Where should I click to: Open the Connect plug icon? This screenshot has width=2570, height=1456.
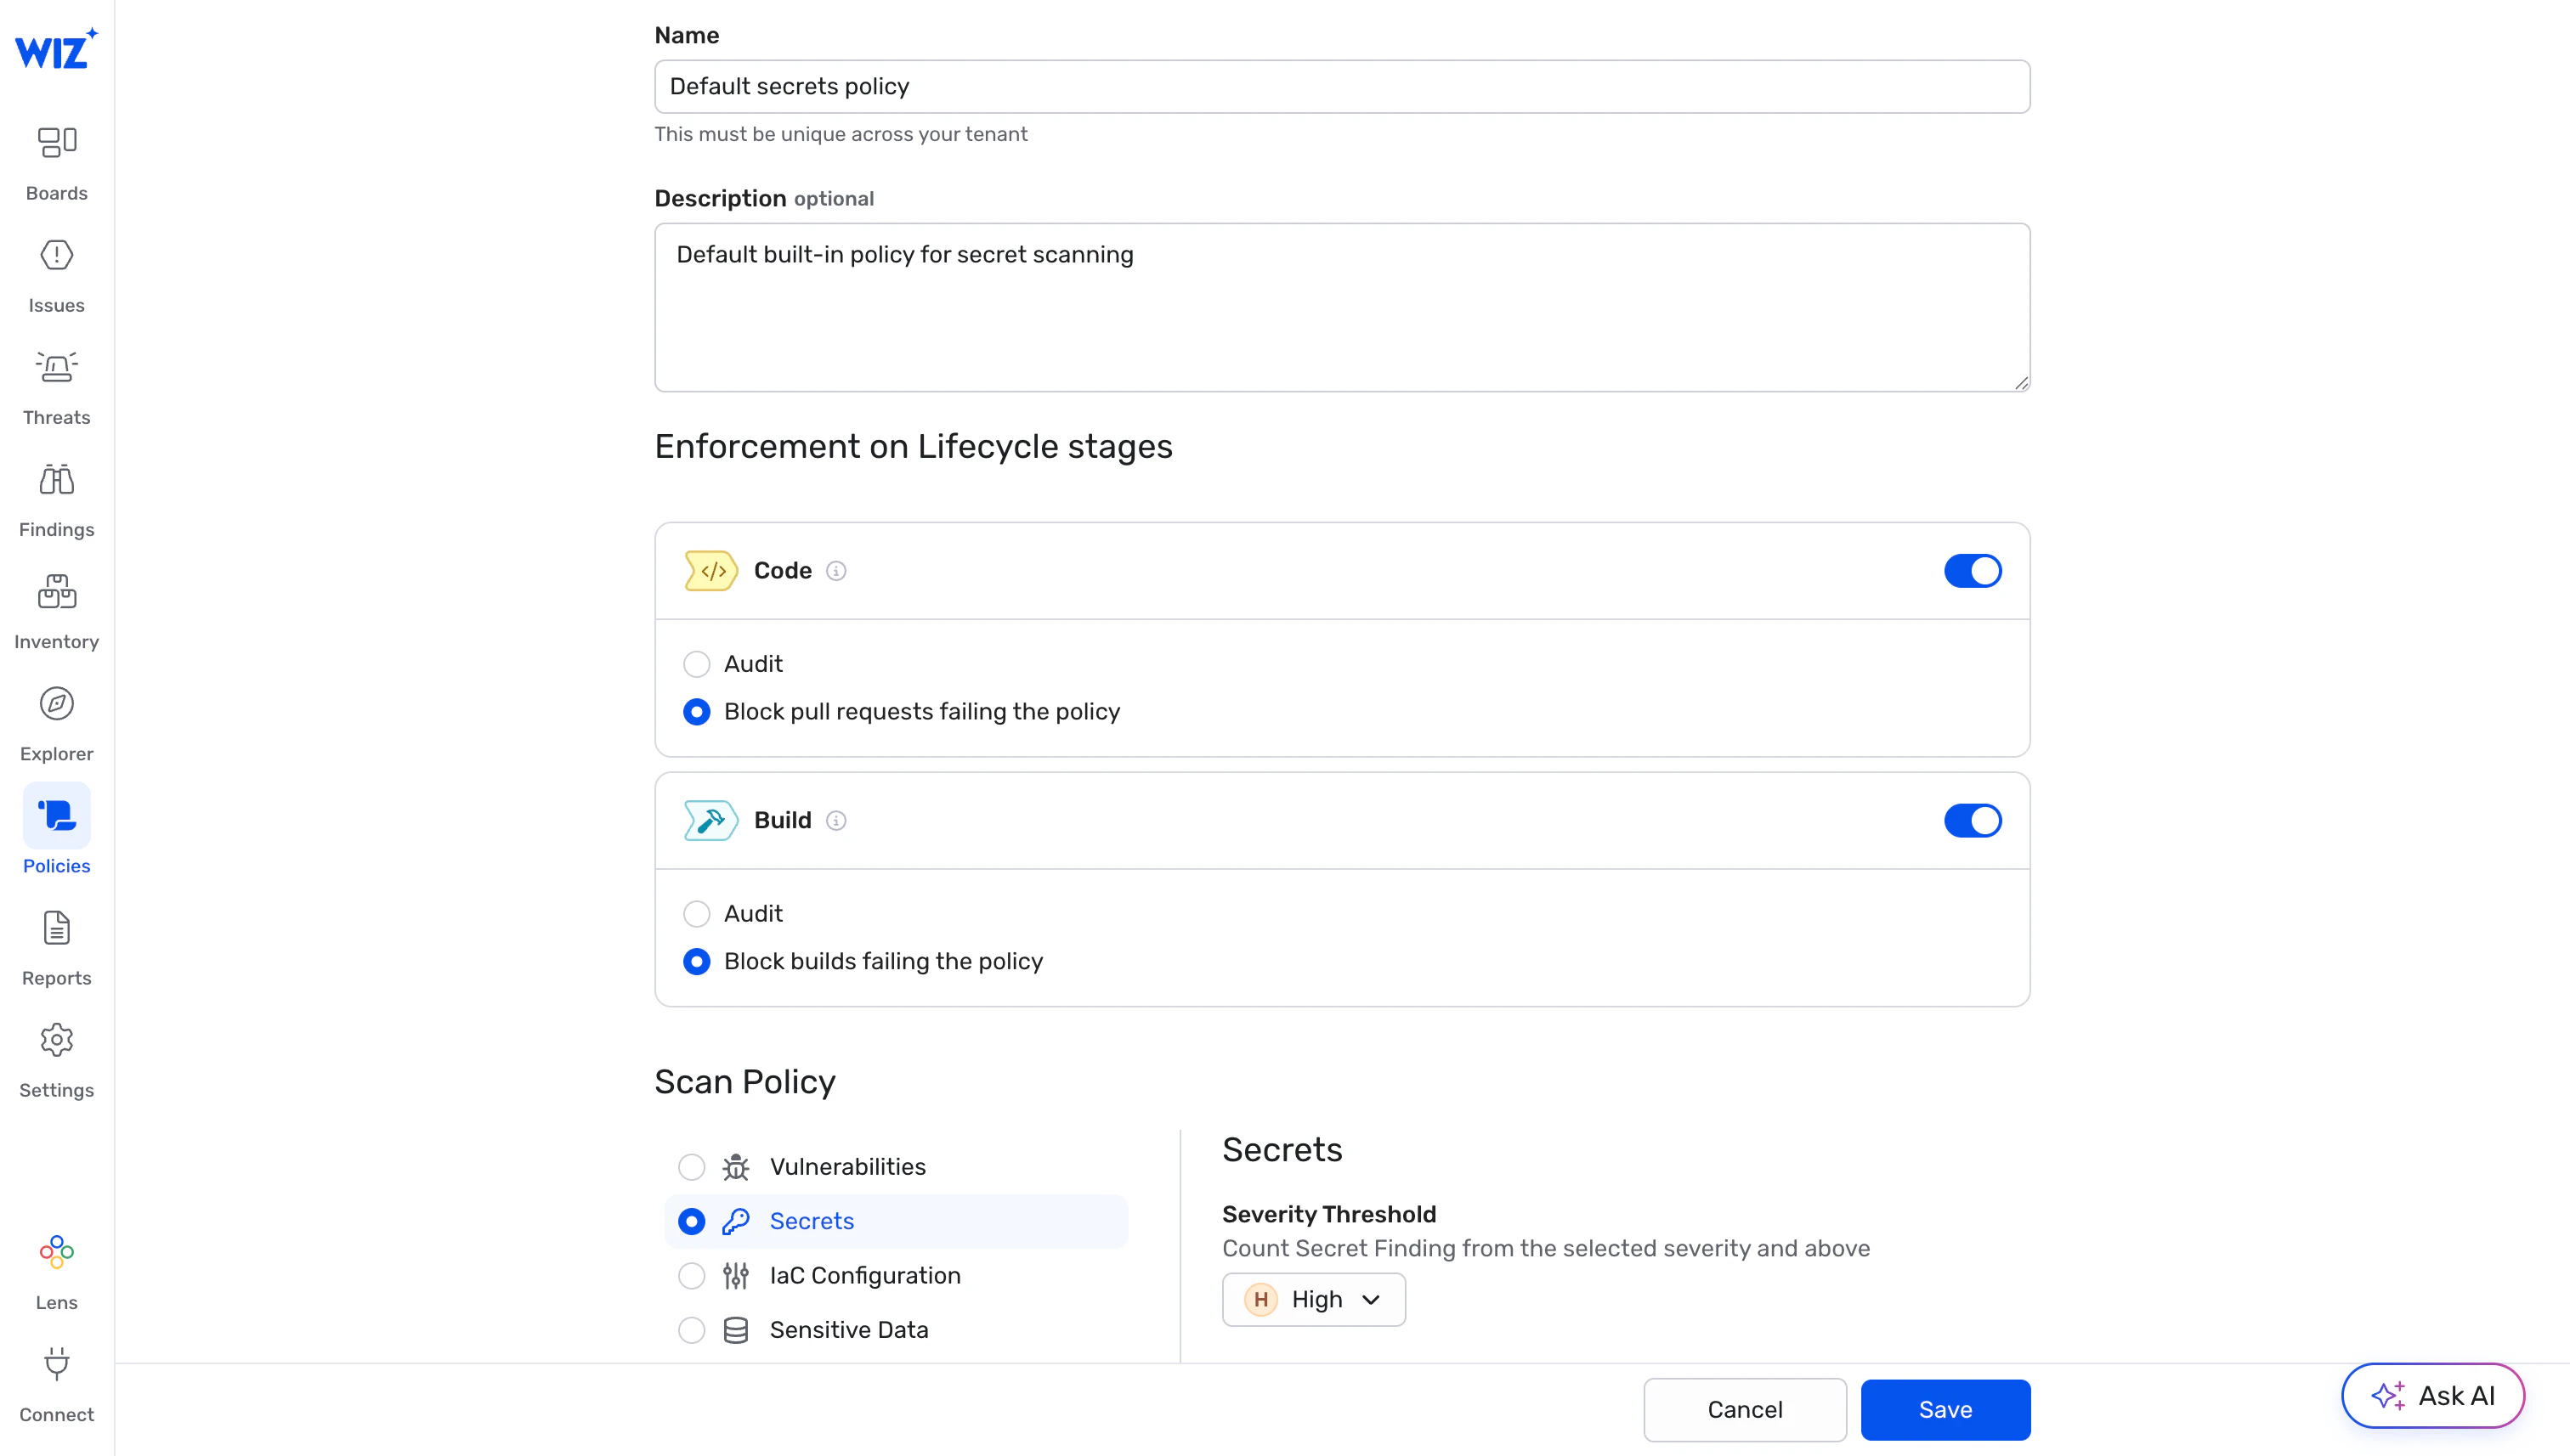[x=57, y=1364]
